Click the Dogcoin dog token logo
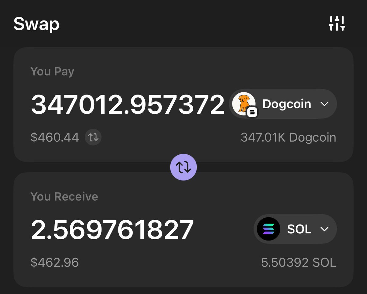The height and width of the screenshot is (294, 367). pos(243,104)
